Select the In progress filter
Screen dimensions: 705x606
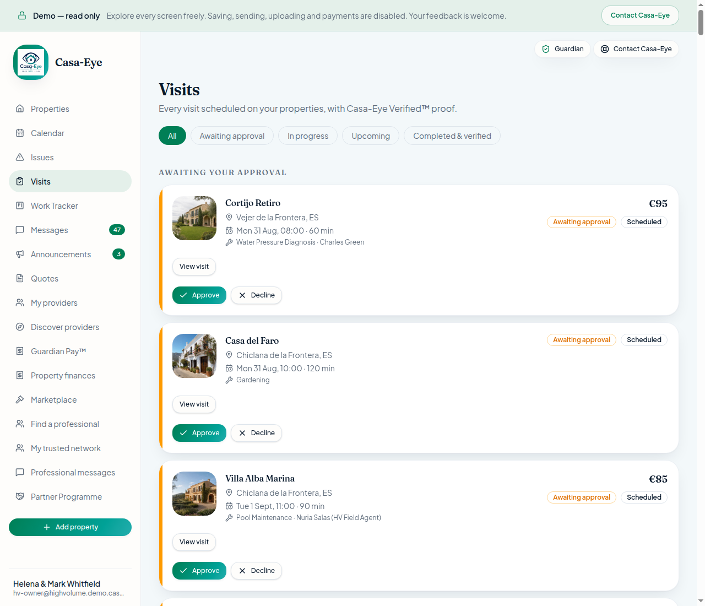click(x=308, y=136)
